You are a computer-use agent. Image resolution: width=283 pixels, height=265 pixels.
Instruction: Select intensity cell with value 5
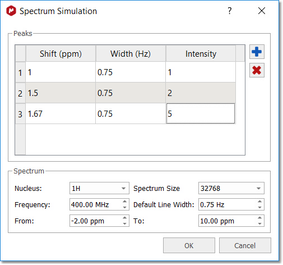(201, 113)
